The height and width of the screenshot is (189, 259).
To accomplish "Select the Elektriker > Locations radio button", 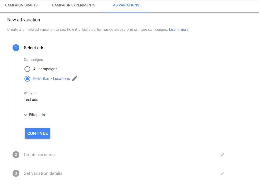I will 27,79.
